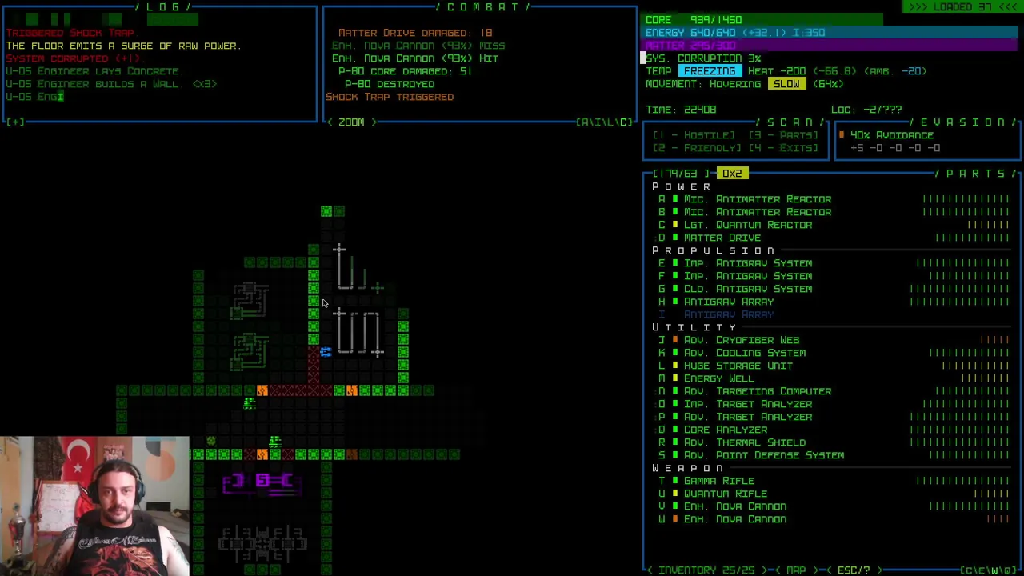
Task: Select Quantum Rifle weapon
Action: (725, 494)
